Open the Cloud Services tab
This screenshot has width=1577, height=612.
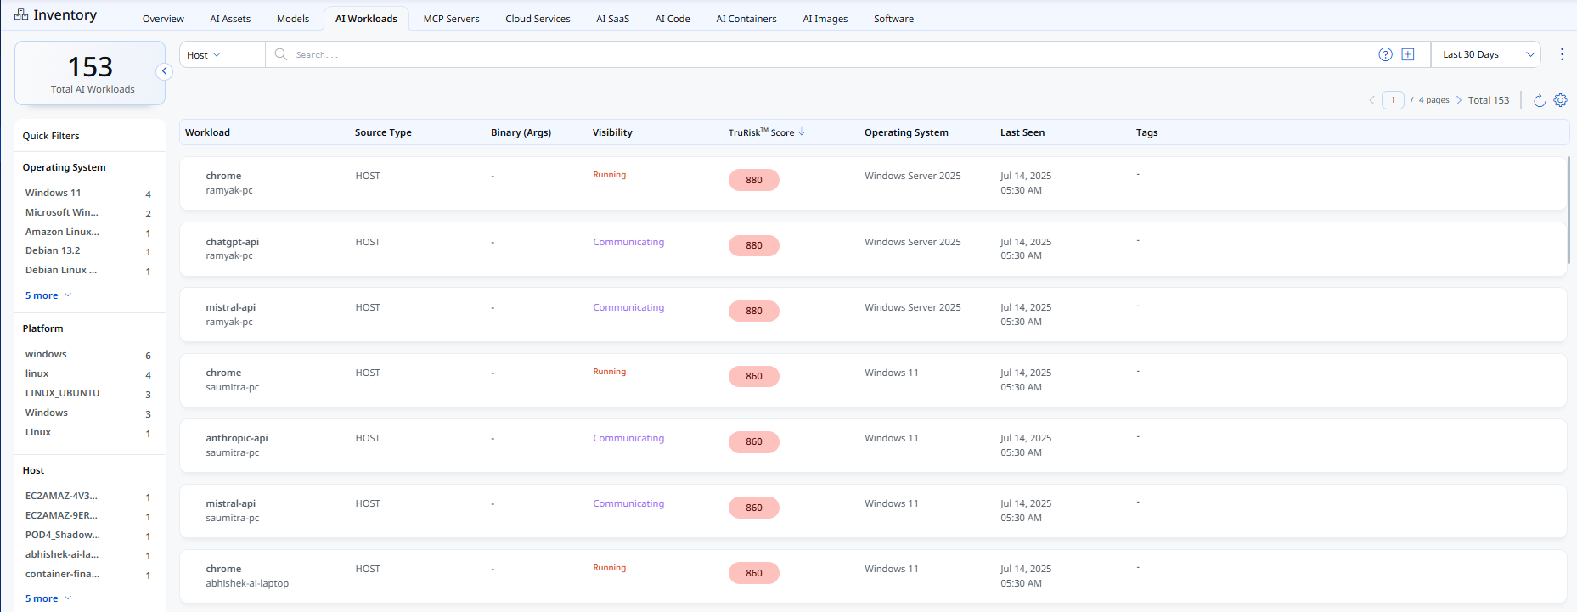[538, 19]
